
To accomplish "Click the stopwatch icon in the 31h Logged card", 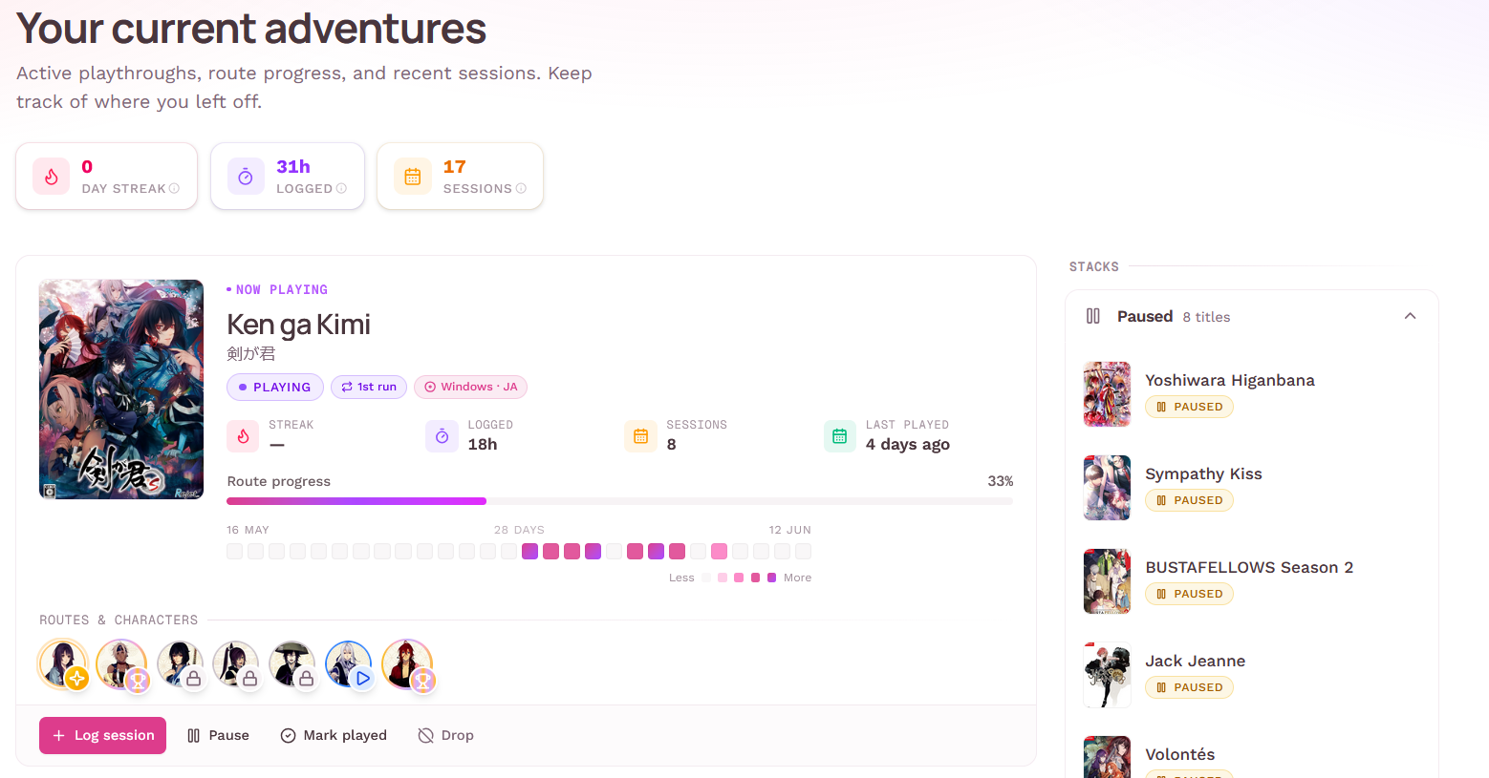I will (x=246, y=177).
